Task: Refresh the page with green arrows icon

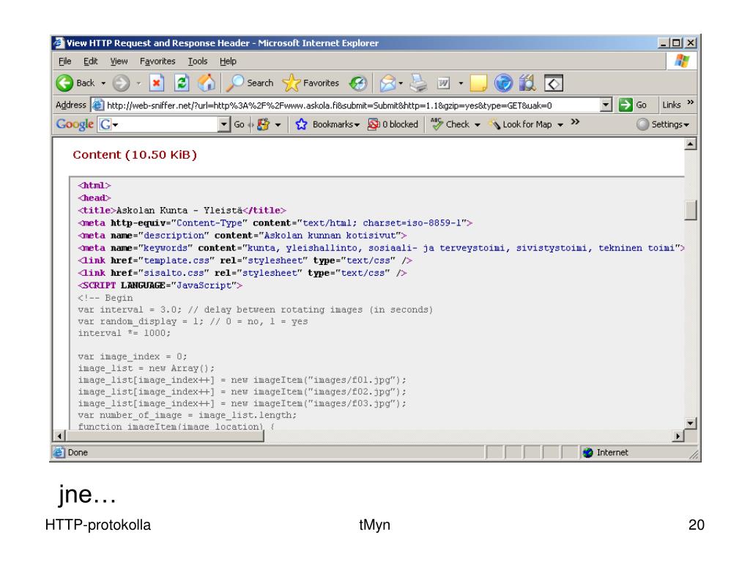Action: (x=182, y=83)
